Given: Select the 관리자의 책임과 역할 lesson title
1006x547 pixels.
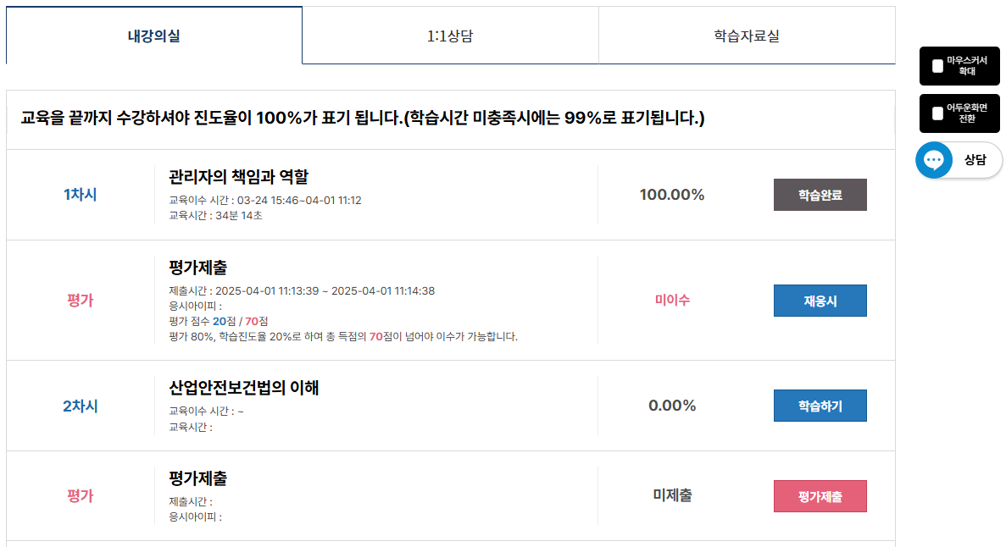Looking at the screenshot, I should [x=239, y=177].
